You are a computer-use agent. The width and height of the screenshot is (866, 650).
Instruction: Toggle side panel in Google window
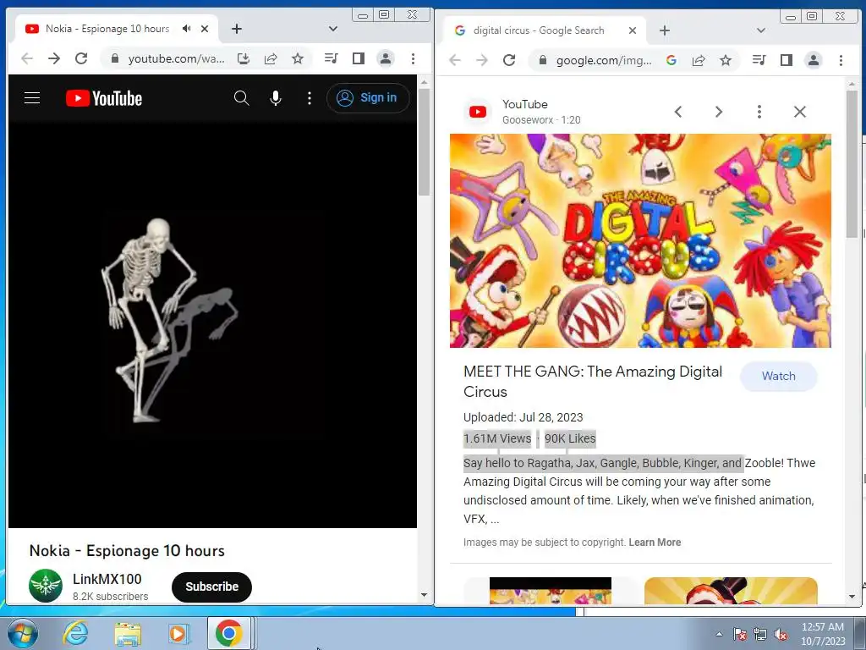coord(787,60)
